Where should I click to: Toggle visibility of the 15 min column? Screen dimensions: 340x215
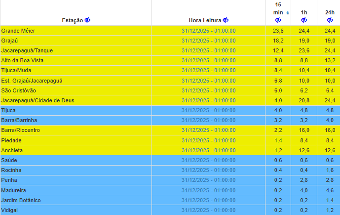coord(278,20)
